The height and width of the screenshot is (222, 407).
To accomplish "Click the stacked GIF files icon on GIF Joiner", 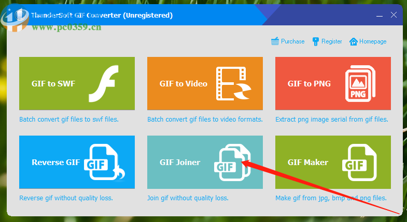I will point(232,162).
